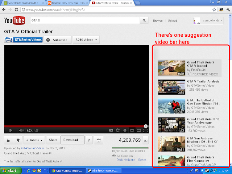
Task: Switch player to small size
Action: coord(132,130)
